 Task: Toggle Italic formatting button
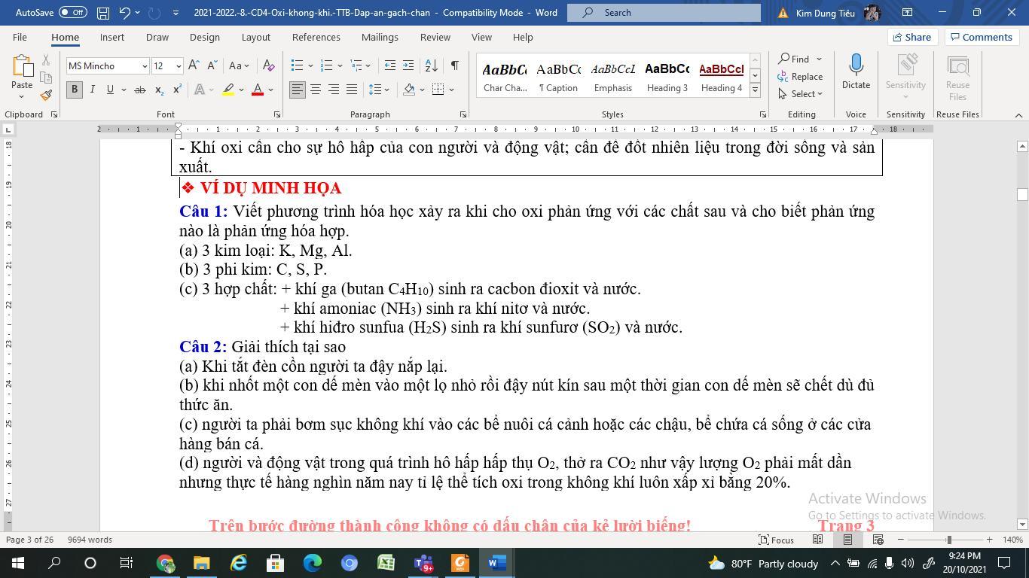92,90
